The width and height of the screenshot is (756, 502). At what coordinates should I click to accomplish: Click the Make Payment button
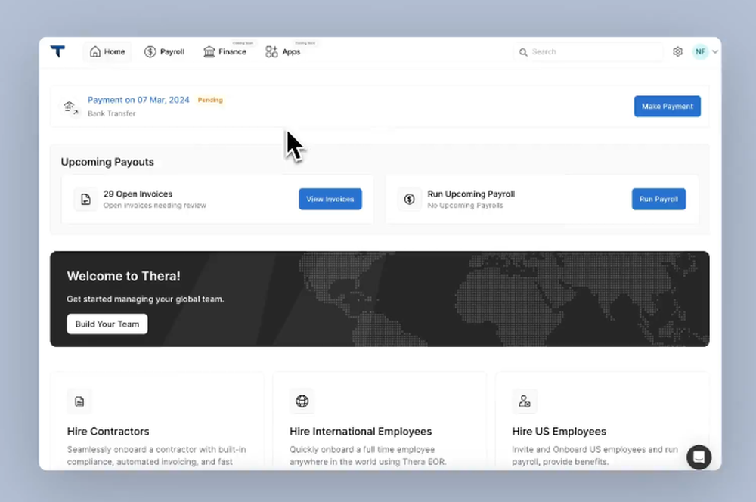[x=668, y=106]
